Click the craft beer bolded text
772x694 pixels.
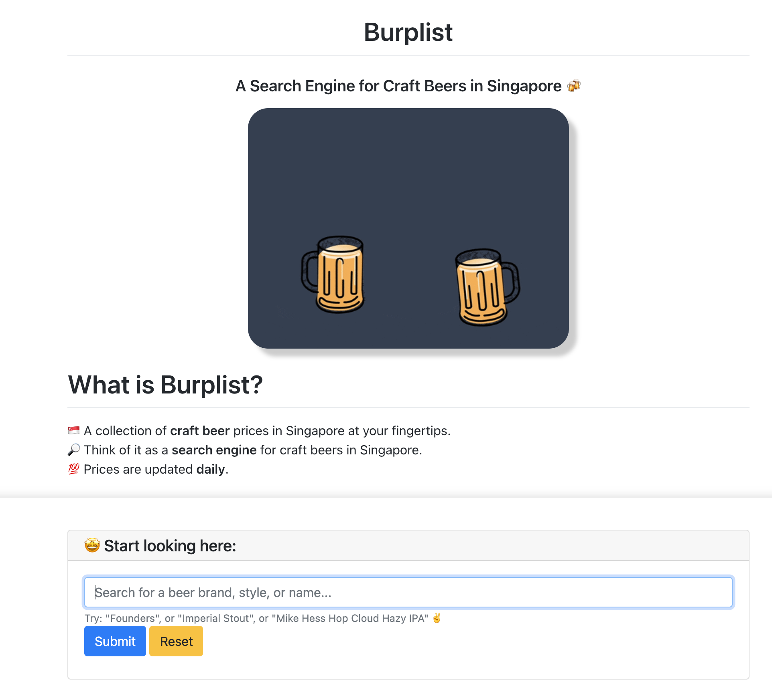tap(199, 430)
